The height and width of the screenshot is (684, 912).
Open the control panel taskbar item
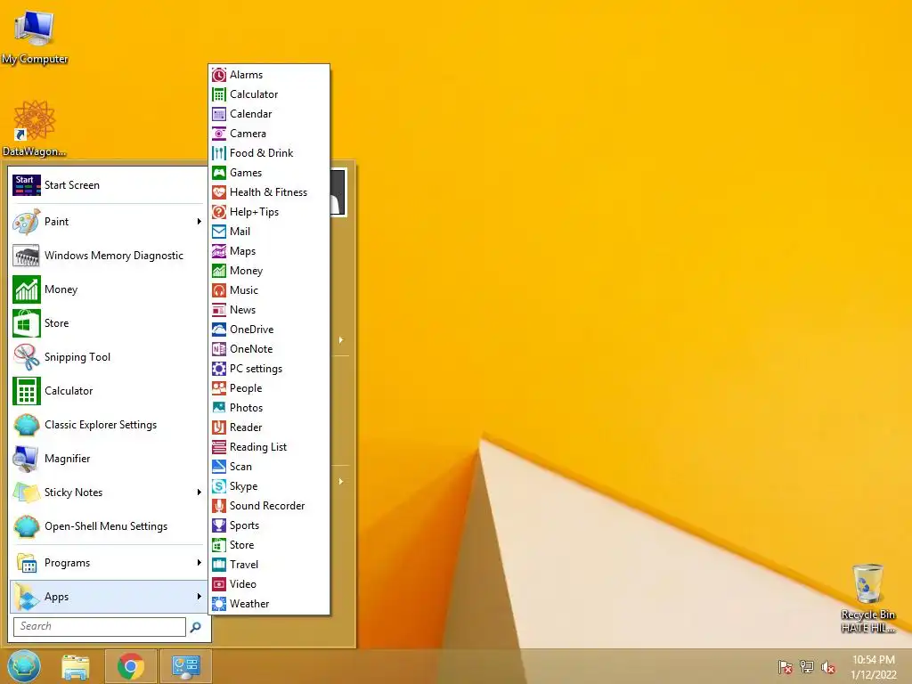tap(186, 666)
